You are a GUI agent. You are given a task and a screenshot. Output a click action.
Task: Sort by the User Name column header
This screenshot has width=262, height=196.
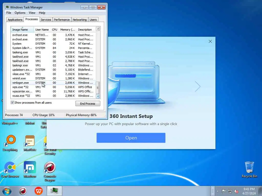(42, 30)
